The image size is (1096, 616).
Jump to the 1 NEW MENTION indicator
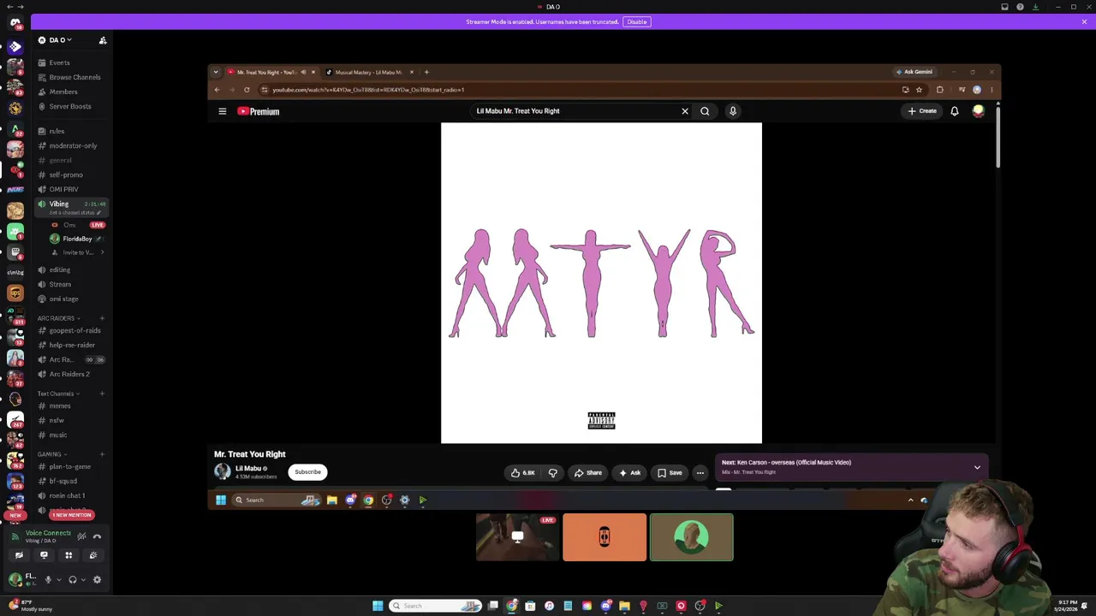[x=72, y=515]
